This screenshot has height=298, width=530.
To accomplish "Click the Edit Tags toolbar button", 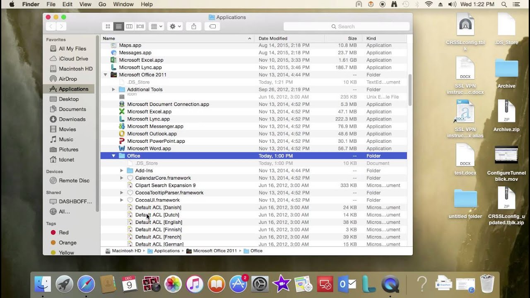I will 212,26.
